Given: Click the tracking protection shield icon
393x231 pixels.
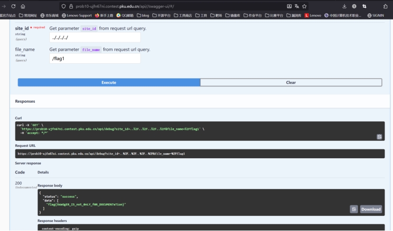Looking at the screenshot, I should click(64, 6).
